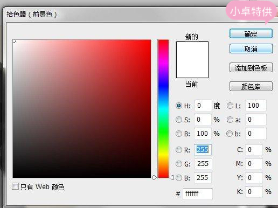This screenshot has width=278, height=208.
Task: Select the HSB brightness B radio button
Action: (x=179, y=134)
